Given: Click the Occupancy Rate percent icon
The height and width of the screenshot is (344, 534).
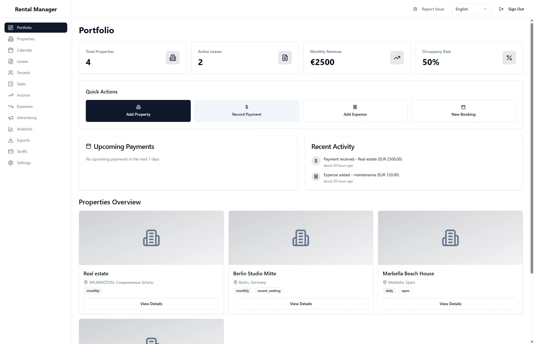Looking at the screenshot, I should (x=509, y=58).
